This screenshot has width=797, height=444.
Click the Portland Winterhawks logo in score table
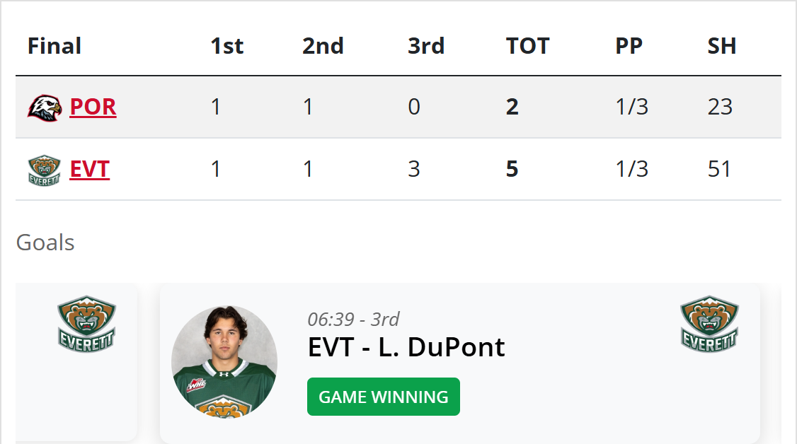(44, 107)
